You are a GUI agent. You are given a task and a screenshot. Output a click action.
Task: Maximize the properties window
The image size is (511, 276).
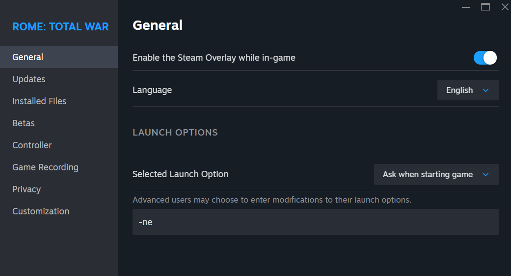click(485, 7)
